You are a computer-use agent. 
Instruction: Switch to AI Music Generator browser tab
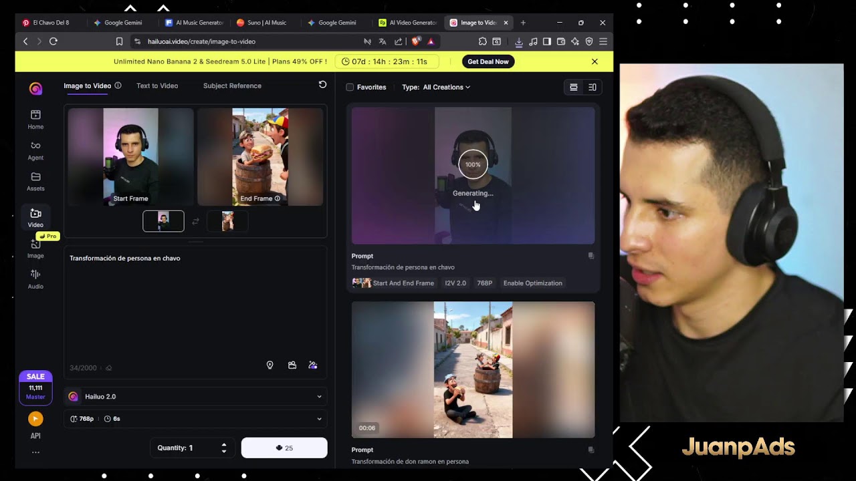pos(194,23)
